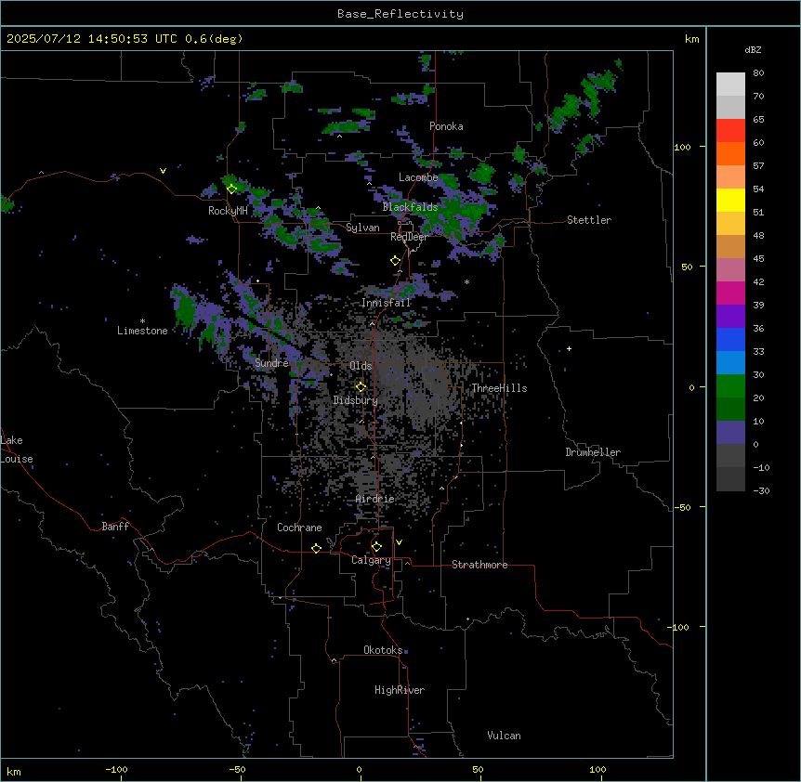Click the 100 tick on vertical km axis
The width and height of the screenshot is (801, 782).
coord(682,147)
